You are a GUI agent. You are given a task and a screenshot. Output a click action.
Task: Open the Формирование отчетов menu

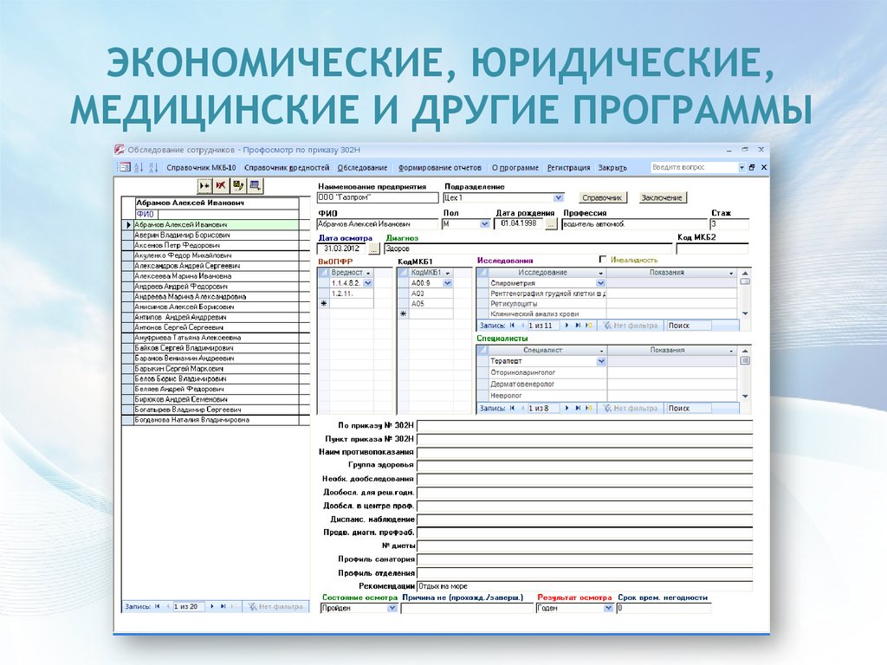tap(439, 168)
